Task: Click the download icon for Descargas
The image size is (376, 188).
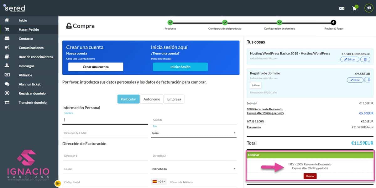Action: click(7, 66)
